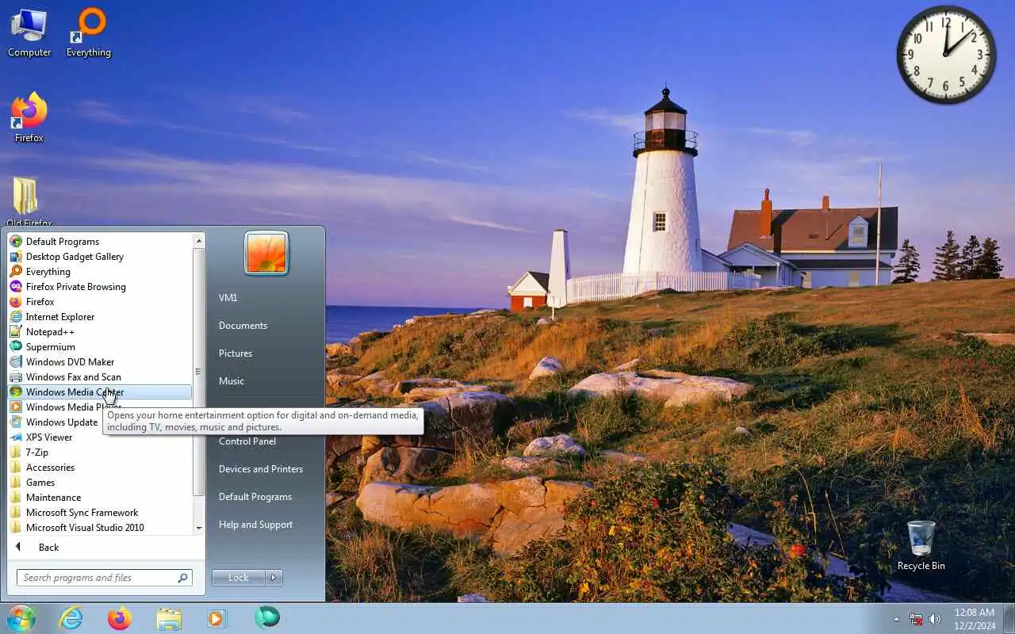
Task: Launch Supermium from the programs list
Action: pos(100,347)
